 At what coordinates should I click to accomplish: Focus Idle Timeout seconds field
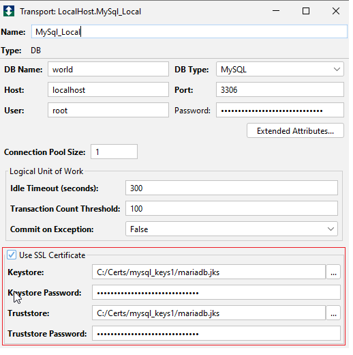(x=232, y=188)
